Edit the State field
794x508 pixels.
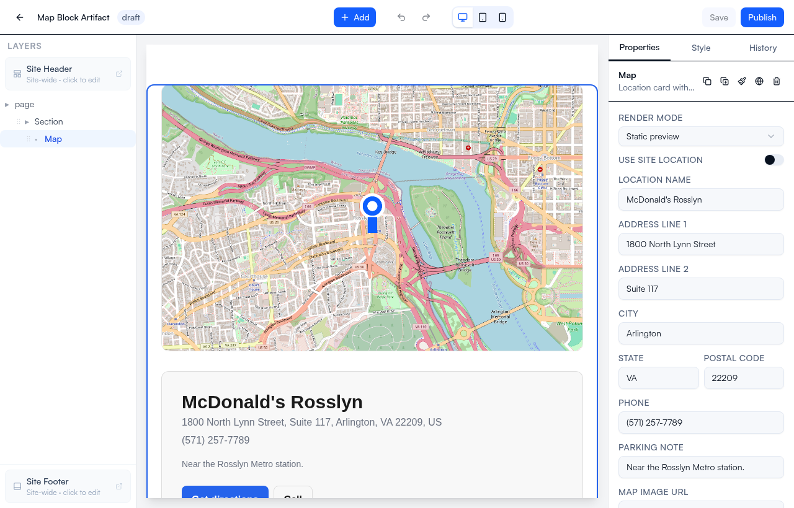(659, 378)
